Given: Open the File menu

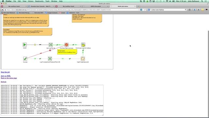Looking at the screenshot, I should click(x=14, y=1).
